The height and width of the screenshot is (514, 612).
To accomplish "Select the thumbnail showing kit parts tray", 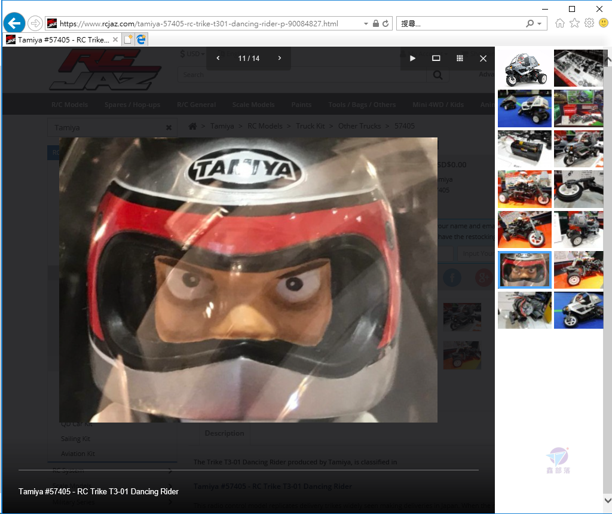I will coord(579,68).
